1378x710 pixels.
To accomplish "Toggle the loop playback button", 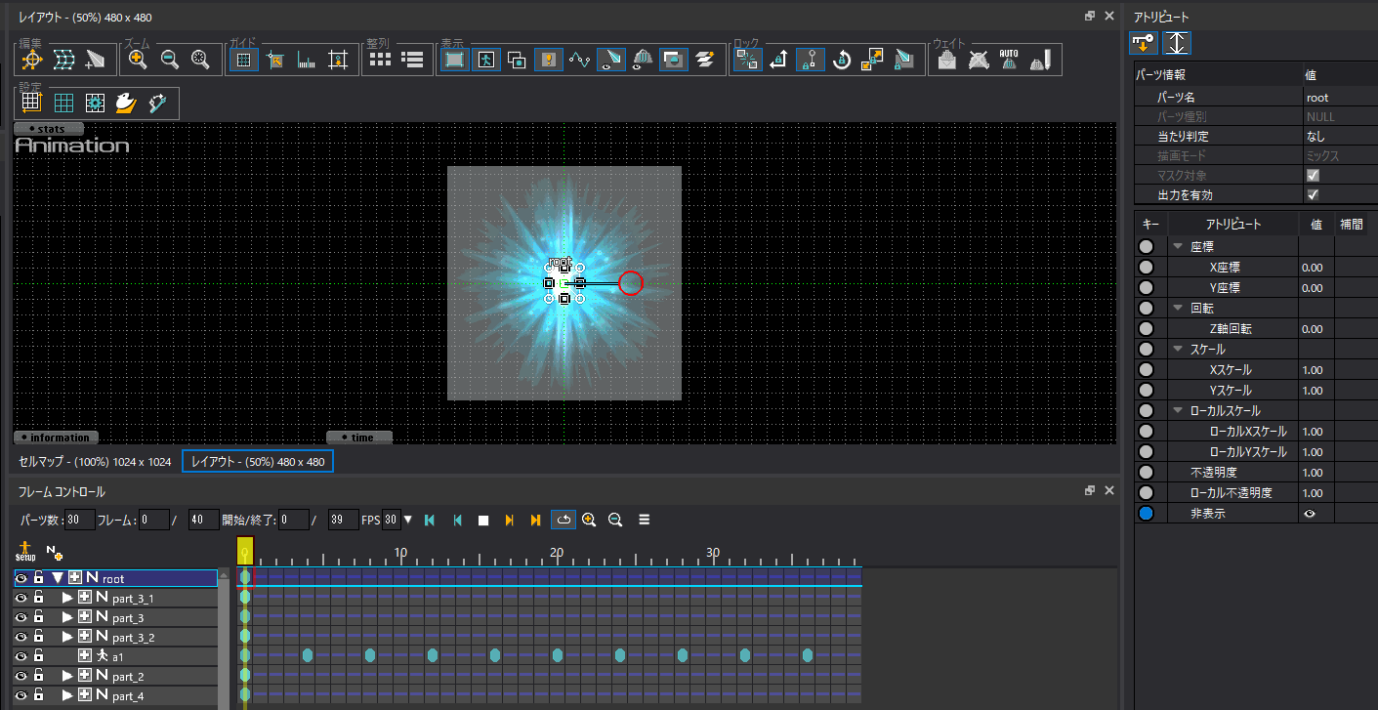I will [x=563, y=521].
